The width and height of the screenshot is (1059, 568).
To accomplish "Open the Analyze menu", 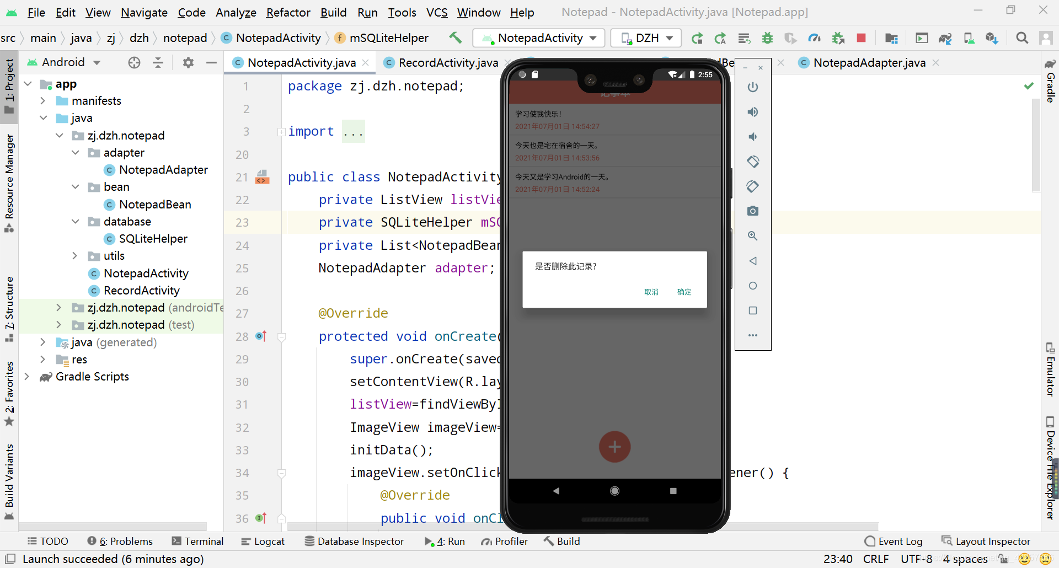I will point(236,12).
